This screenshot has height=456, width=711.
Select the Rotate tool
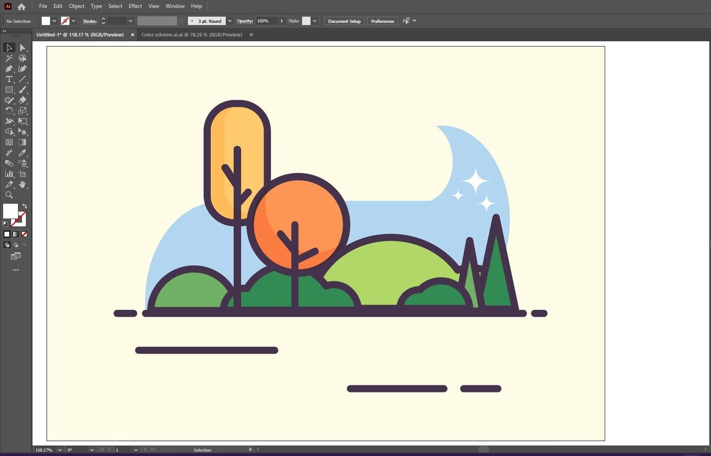click(9, 111)
